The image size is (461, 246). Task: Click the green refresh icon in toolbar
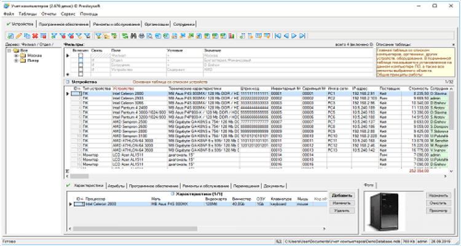(x=125, y=36)
